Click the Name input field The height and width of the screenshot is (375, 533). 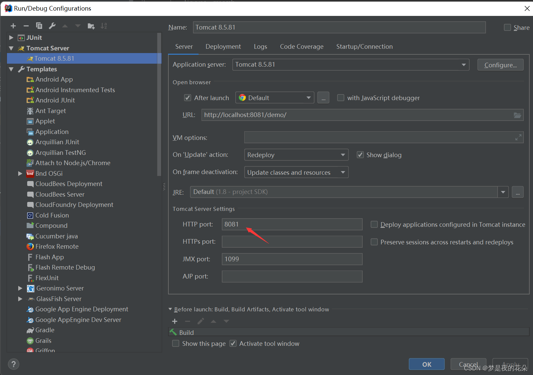click(x=339, y=28)
